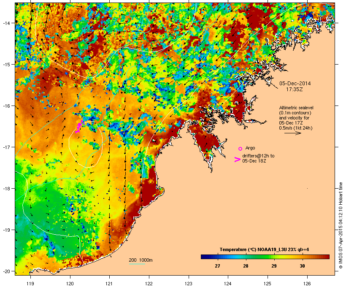
Task: Click the time label 17:35Z
Action: coord(295,89)
